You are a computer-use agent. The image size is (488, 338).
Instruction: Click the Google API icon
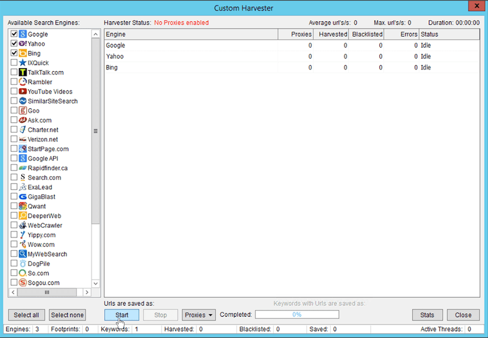23,158
